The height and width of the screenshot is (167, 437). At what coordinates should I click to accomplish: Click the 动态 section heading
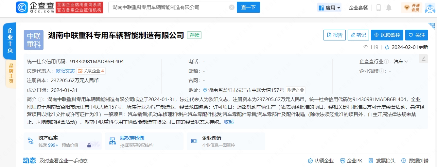[29, 160]
